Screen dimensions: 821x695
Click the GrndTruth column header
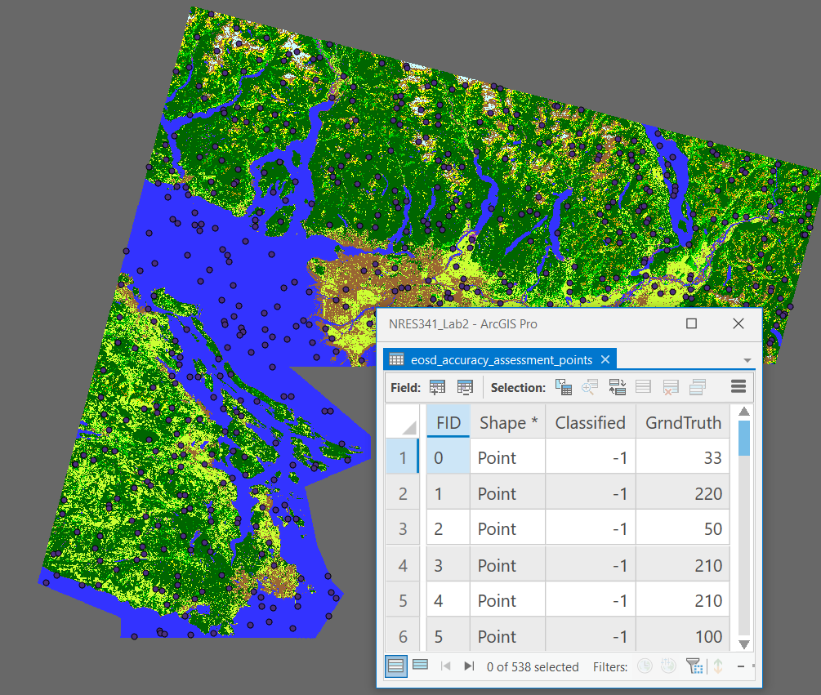pyautogui.click(x=683, y=422)
